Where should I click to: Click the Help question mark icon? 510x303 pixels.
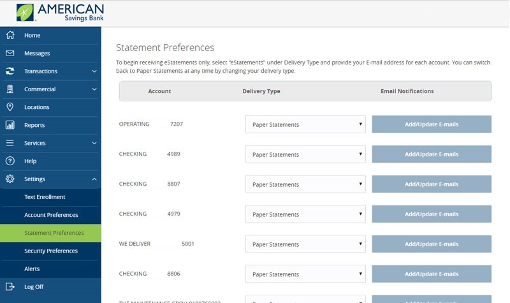click(10, 161)
